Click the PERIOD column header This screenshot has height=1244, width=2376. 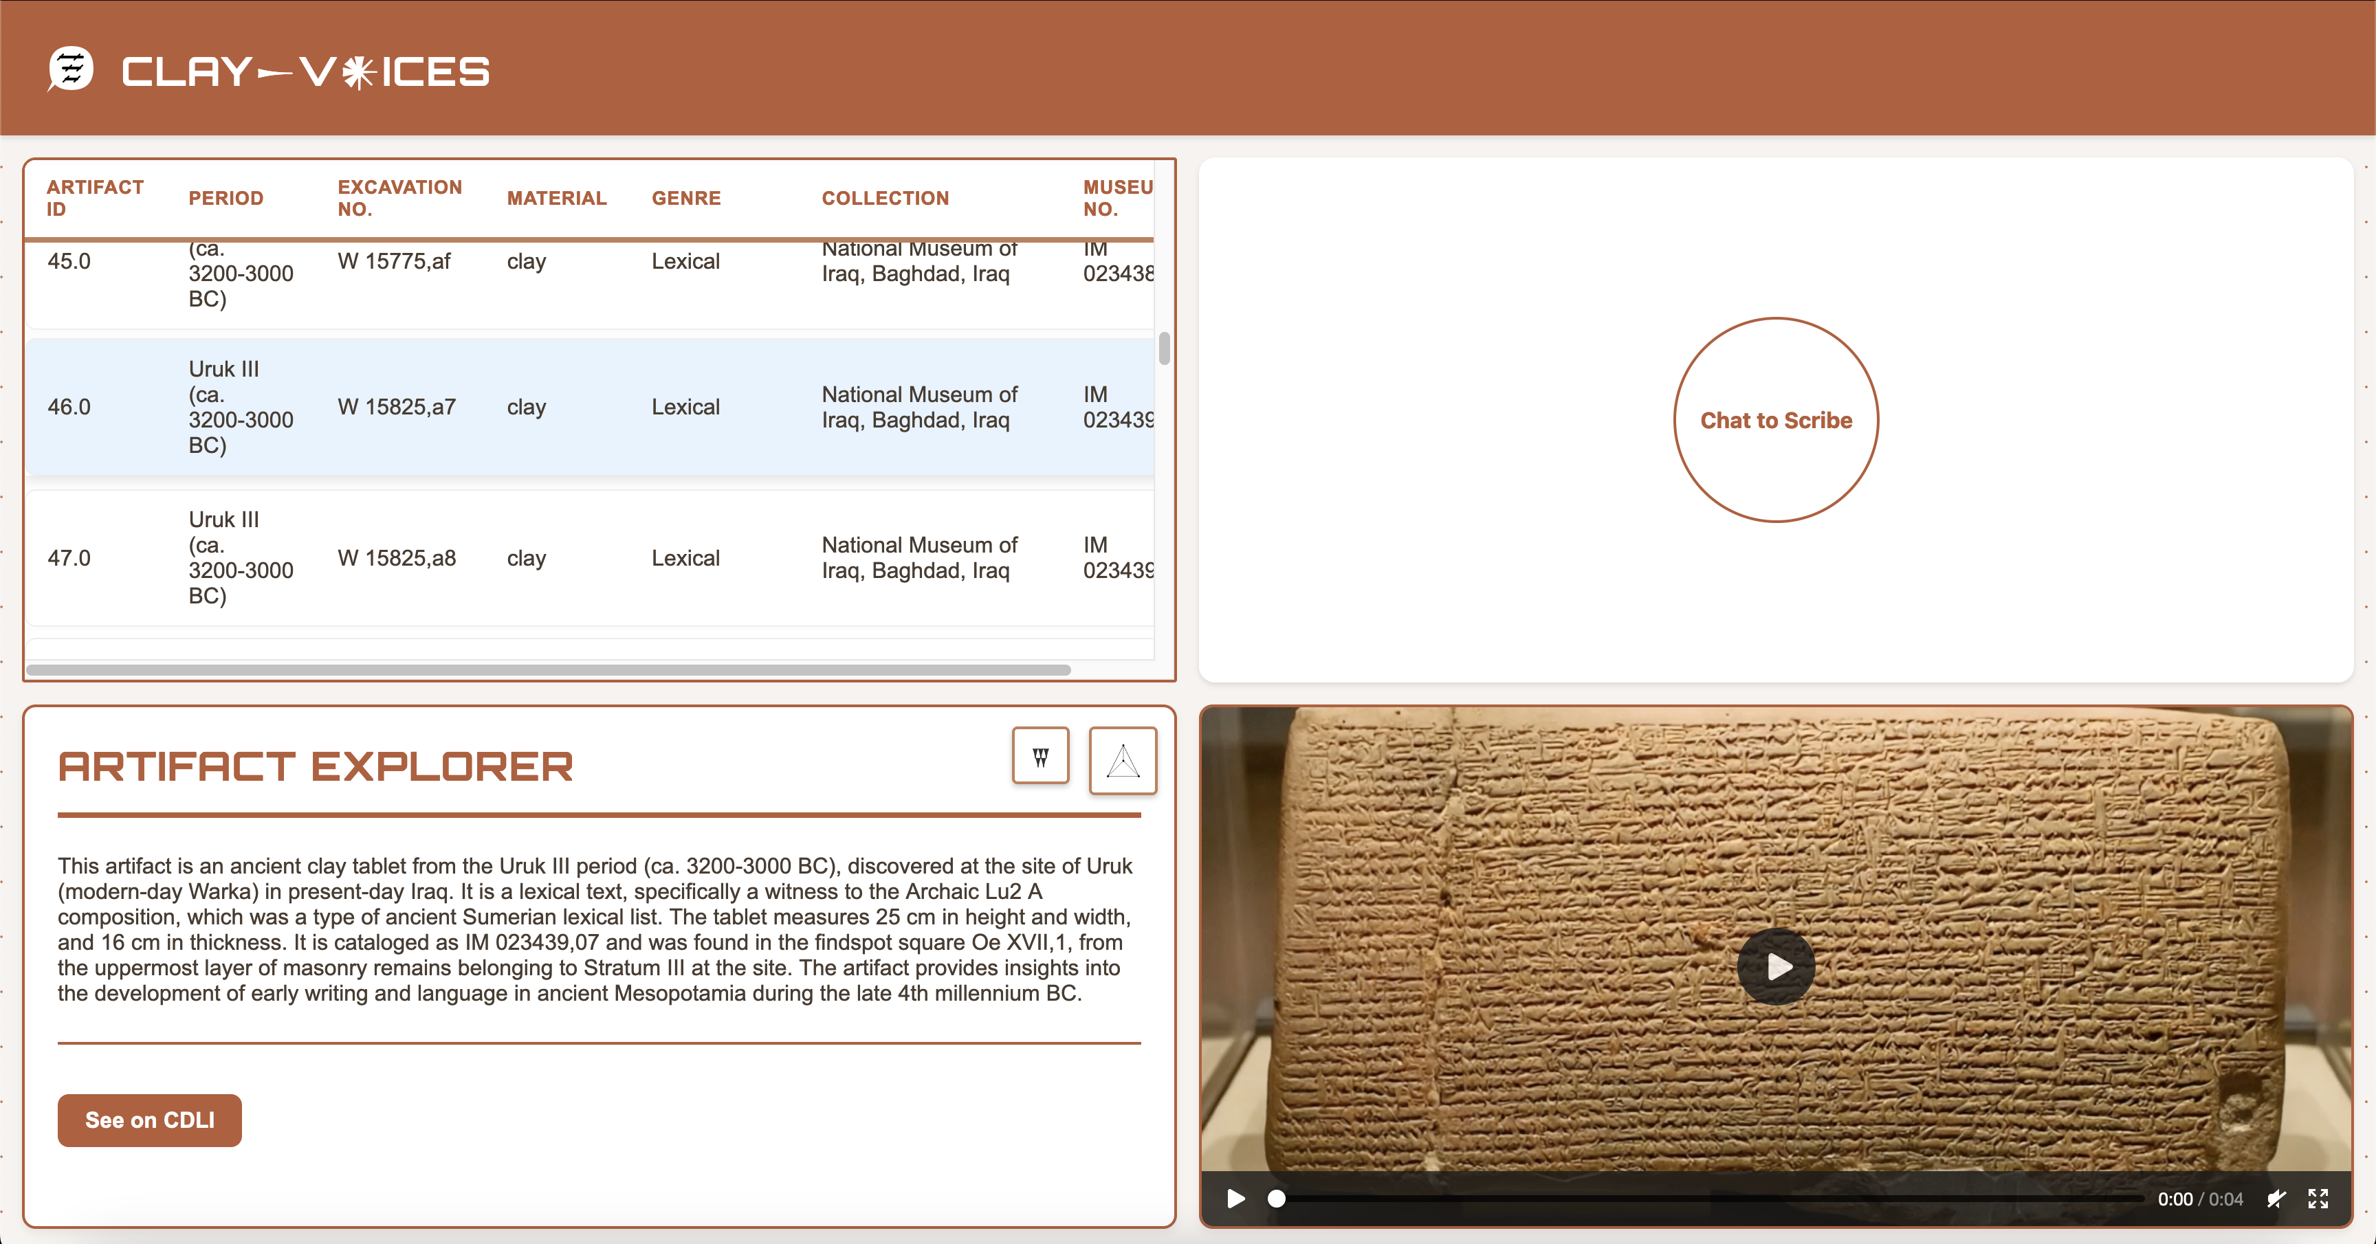pyautogui.click(x=226, y=197)
